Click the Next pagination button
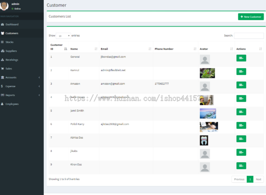 coord(258,179)
